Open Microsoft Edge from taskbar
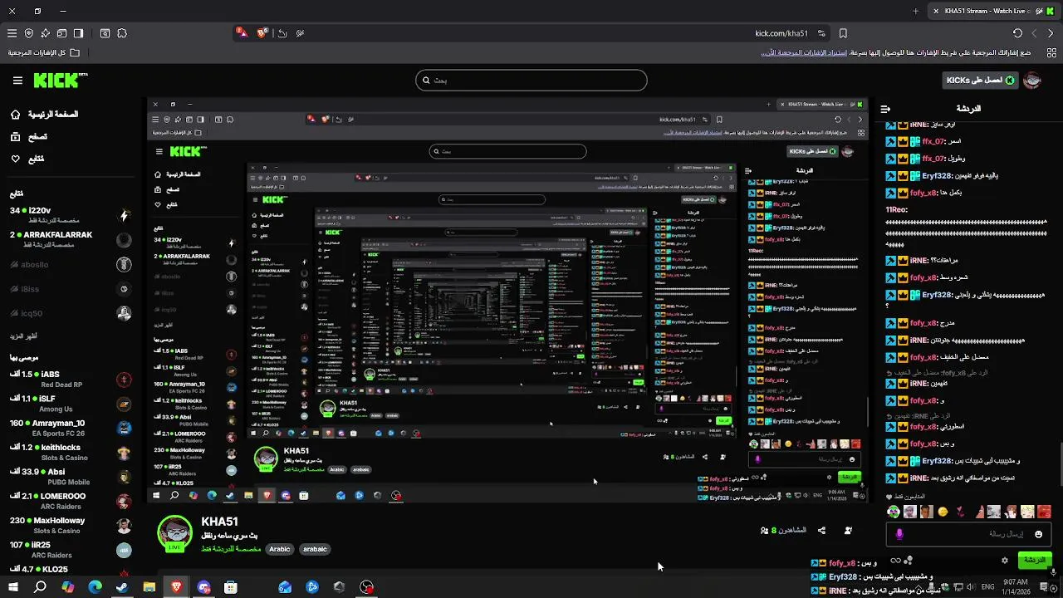1063x598 pixels. 95,587
